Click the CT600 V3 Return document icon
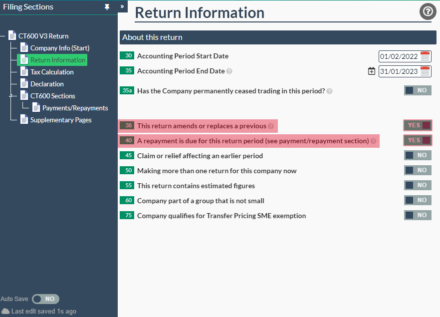The height and width of the screenshot is (317, 440). (12, 35)
